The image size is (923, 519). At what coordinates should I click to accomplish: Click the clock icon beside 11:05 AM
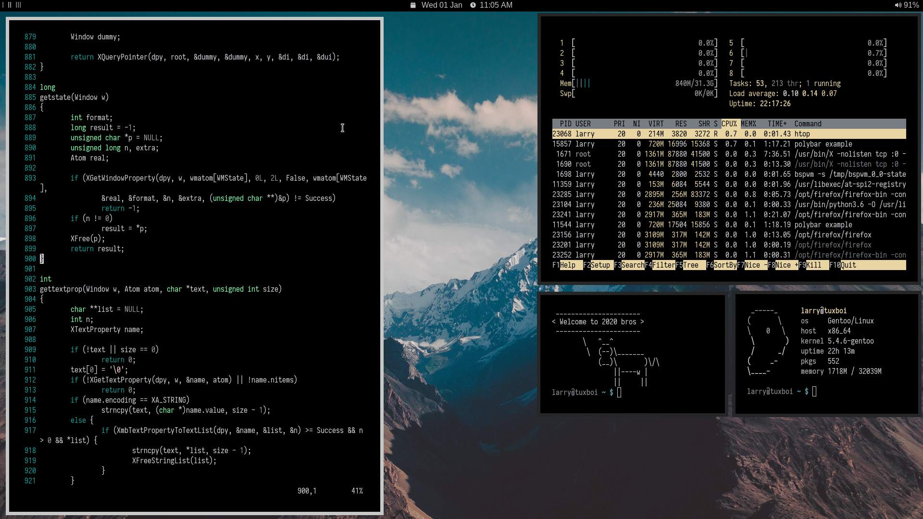click(473, 5)
